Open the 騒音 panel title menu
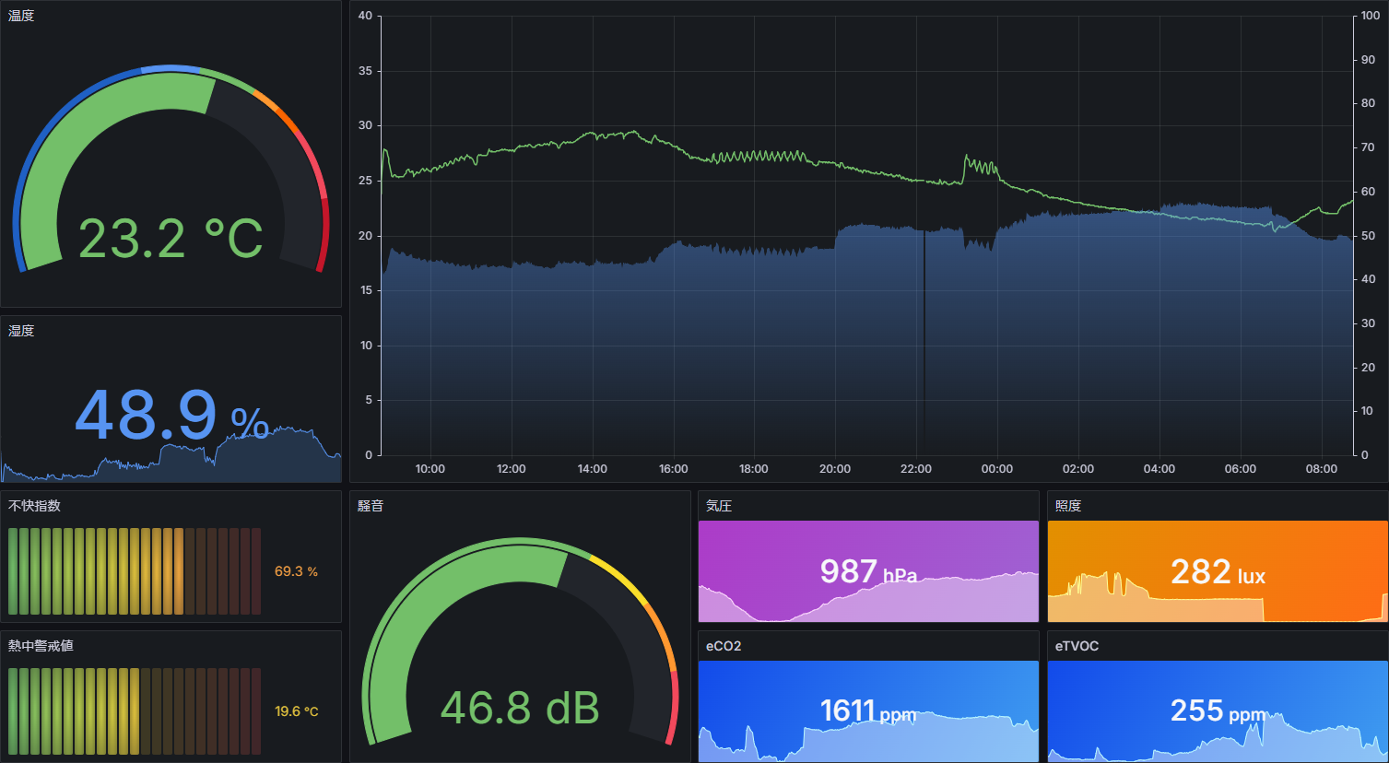 click(x=371, y=506)
